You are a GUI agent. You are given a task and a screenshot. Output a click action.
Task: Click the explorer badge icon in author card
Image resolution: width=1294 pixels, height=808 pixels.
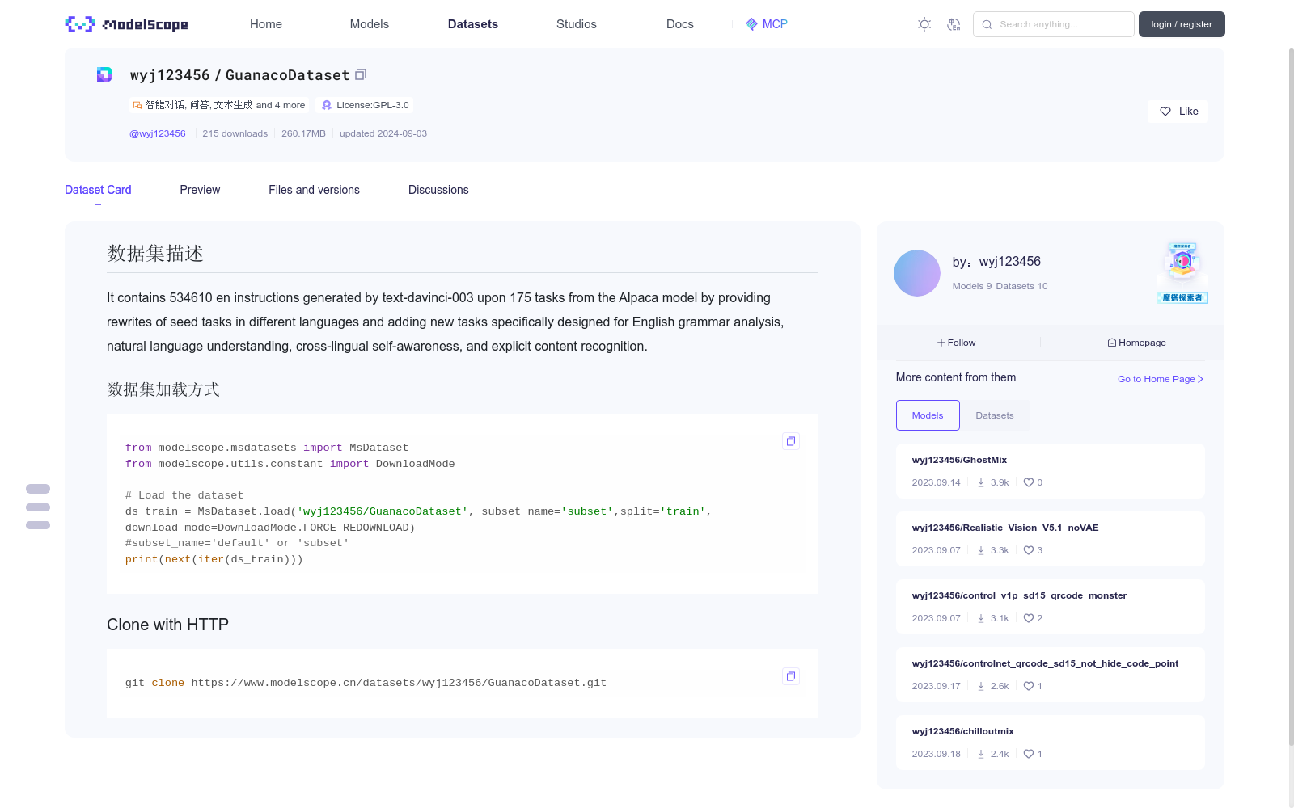click(x=1182, y=272)
